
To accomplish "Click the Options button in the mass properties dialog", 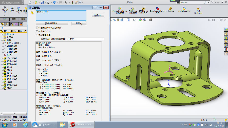I will point(98,16).
